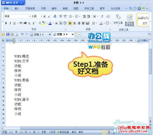Click 拼写检查 in status bar
This screenshot has height=135, width=153.
tap(63, 132)
